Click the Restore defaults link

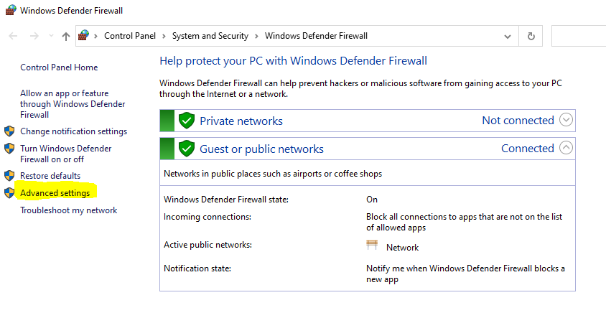(50, 176)
